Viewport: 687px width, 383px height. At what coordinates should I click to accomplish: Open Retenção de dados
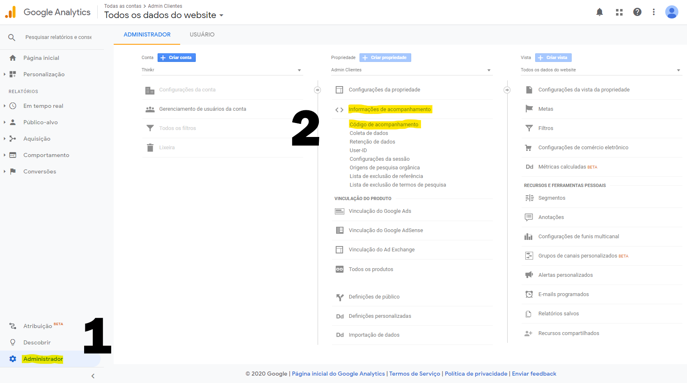[372, 141]
